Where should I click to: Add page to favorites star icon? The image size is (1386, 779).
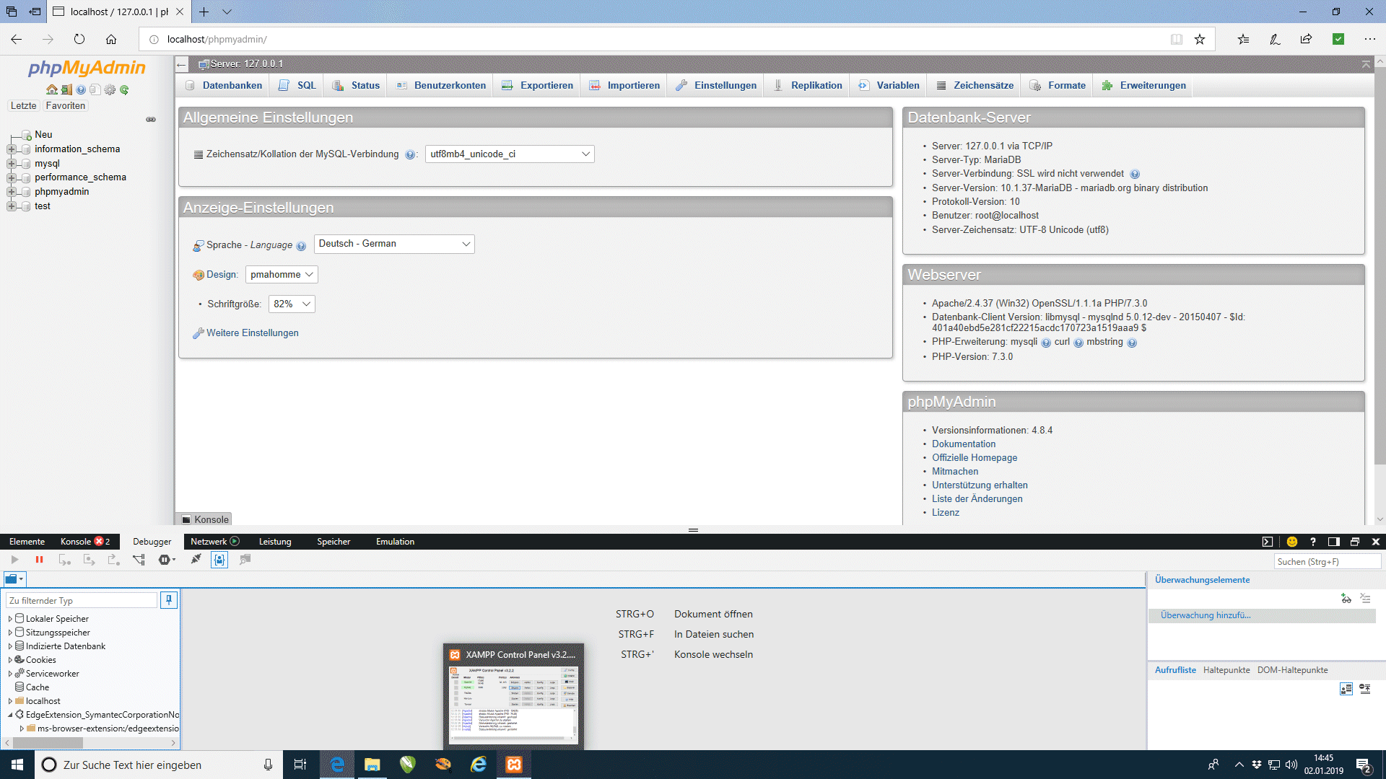coord(1200,40)
